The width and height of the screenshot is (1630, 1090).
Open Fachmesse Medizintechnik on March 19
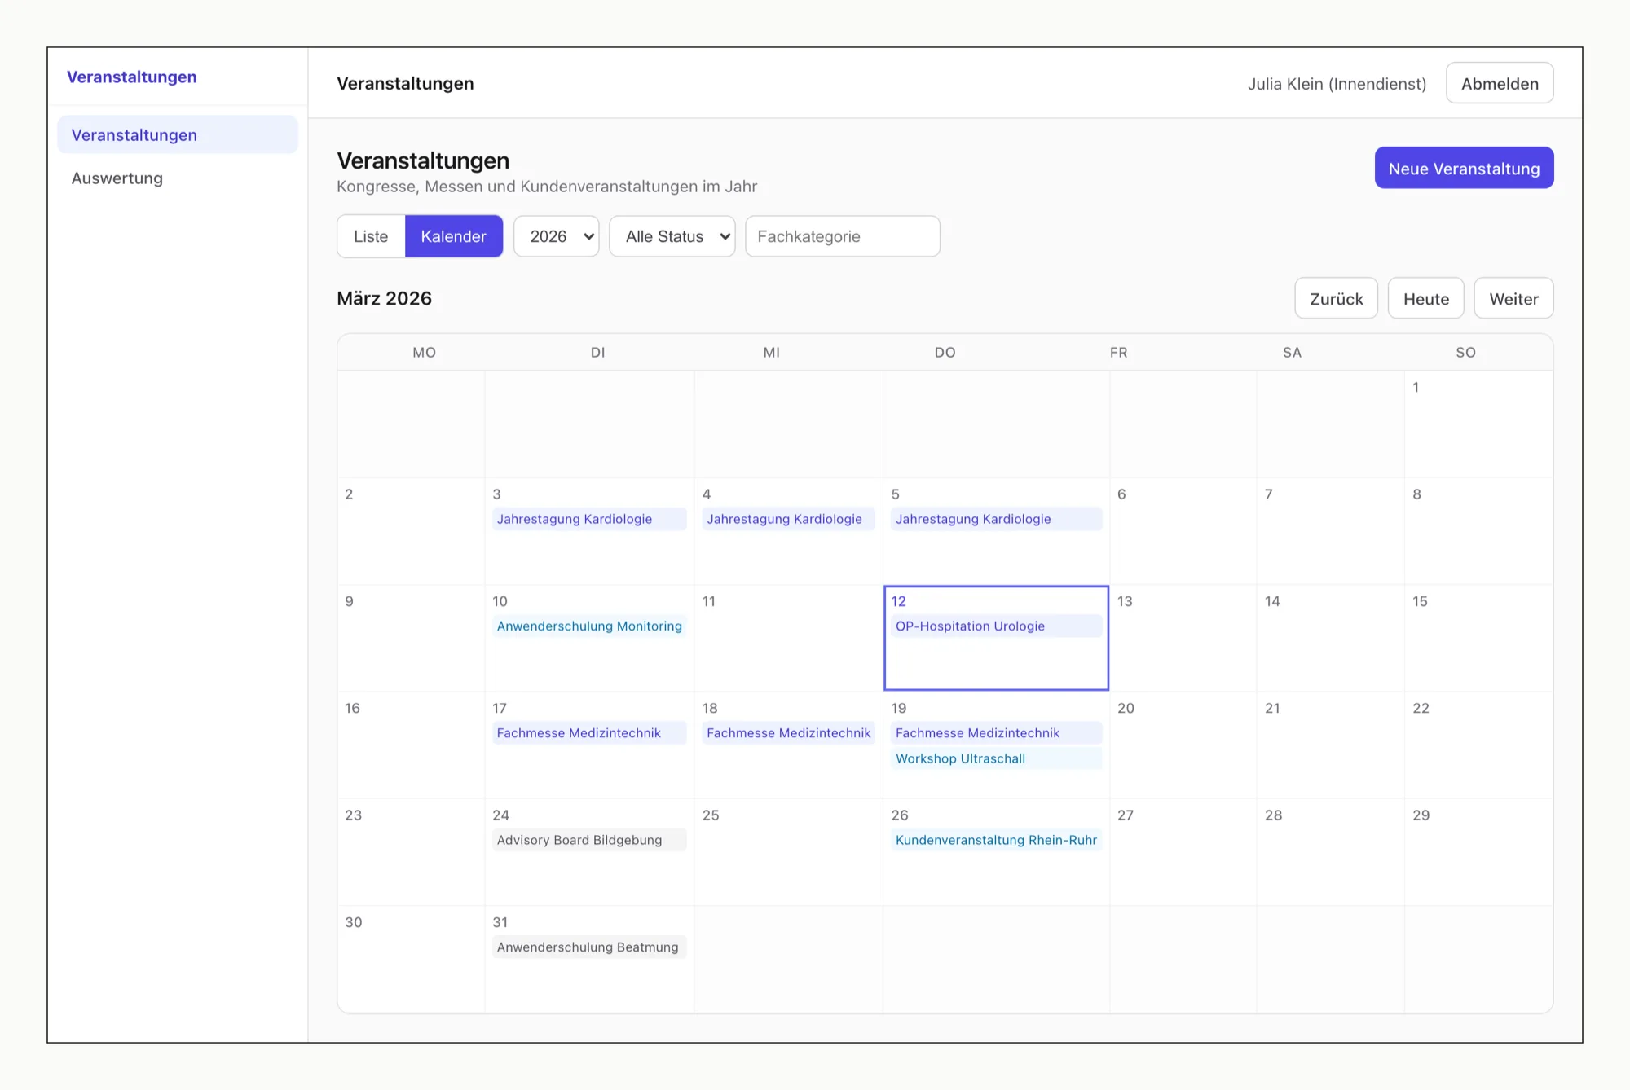996,732
